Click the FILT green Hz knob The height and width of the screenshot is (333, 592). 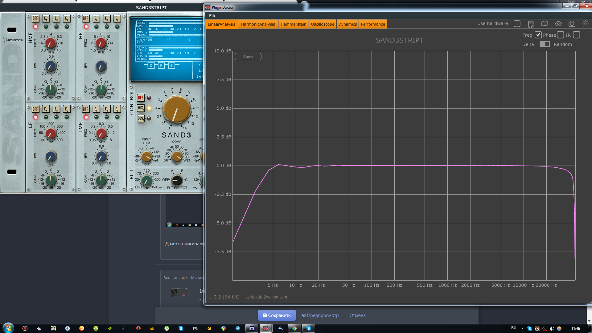coord(147,180)
